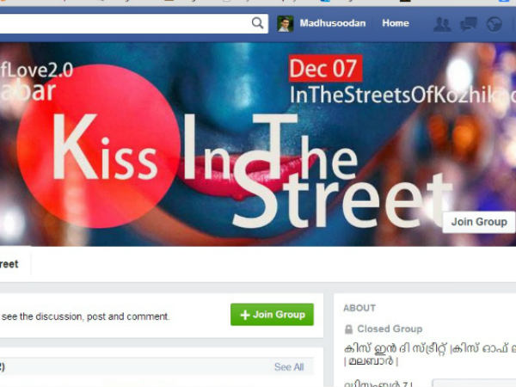Viewport: 516px width, 387px height.
Task: Click the white Join Group button on cover
Action: (x=479, y=222)
